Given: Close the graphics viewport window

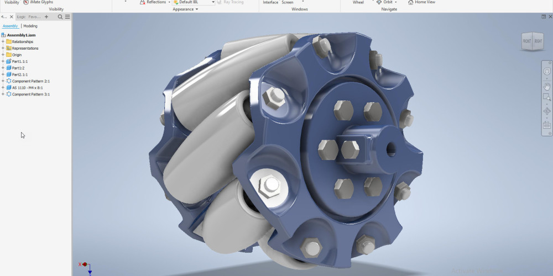Looking at the screenshot, I should click(x=550, y=17).
